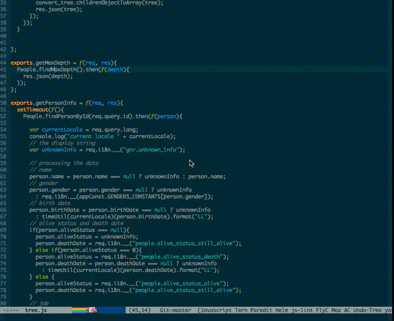The height and width of the screenshot is (321, 394).
Task: Click the rainbow trail progress bar
Action: pos(80,310)
